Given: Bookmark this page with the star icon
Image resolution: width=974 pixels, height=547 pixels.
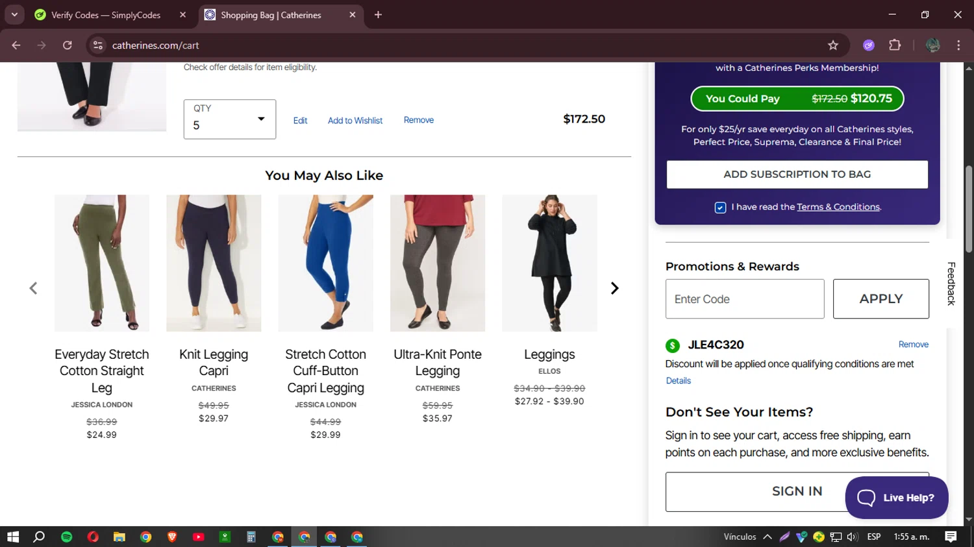Looking at the screenshot, I should tap(833, 45).
